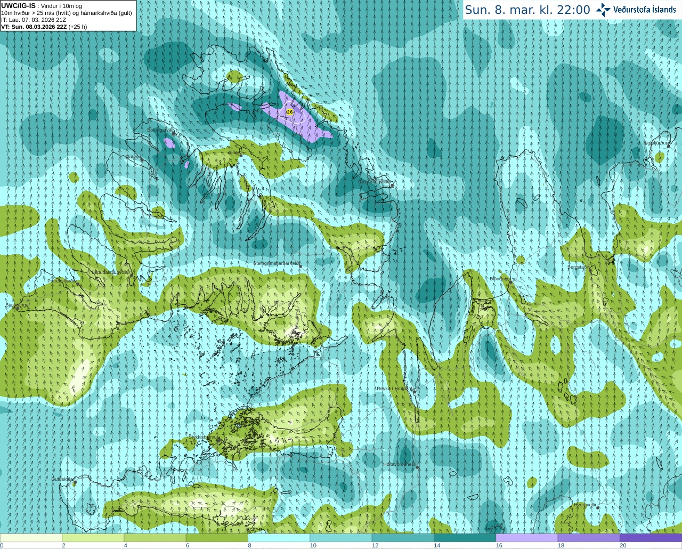
Task: Click the UWC/IG-IS model title
Action: pos(19,5)
